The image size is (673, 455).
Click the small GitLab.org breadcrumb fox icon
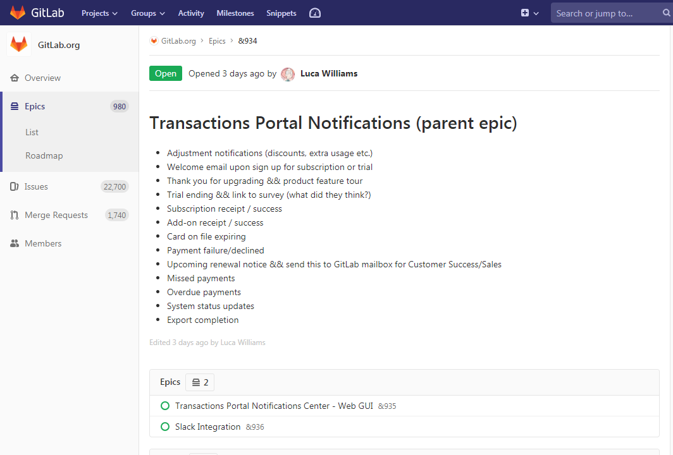click(154, 41)
